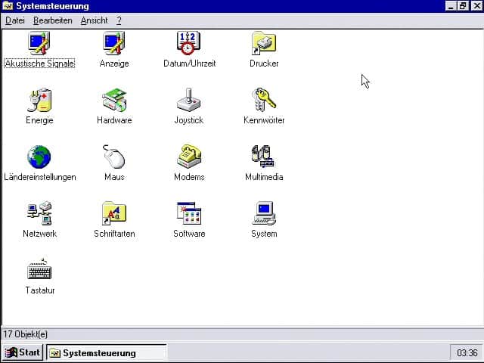Click the 'Anzeige' label text
The height and width of the screenshot is (363, 484).
114,64
